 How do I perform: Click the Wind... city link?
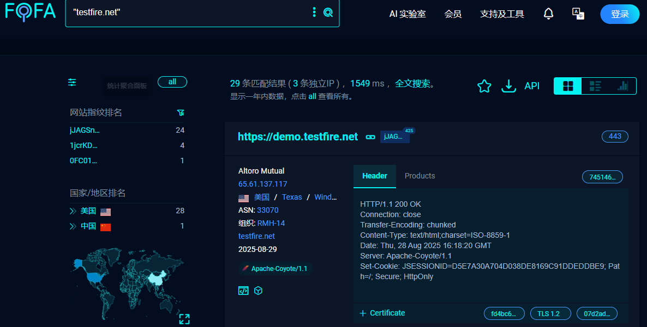(x=326, y=197)
